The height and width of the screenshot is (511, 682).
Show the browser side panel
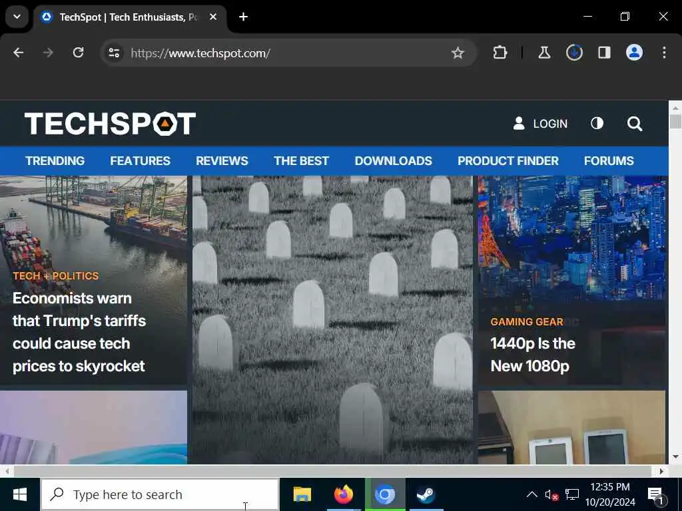click(x=604, y=53)
